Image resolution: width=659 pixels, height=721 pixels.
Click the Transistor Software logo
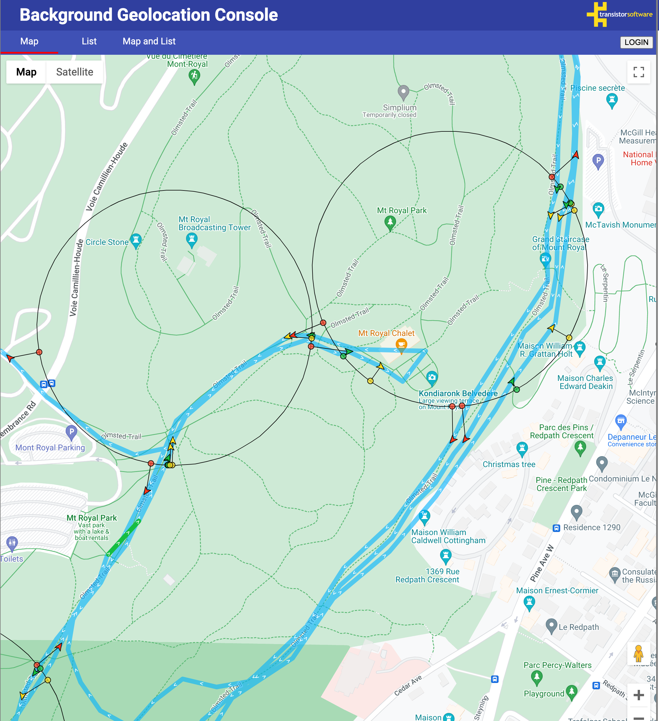[621, 15]
